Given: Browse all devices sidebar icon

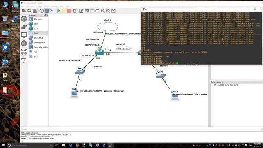Looking at the screenshot, I should pos(24,51).
